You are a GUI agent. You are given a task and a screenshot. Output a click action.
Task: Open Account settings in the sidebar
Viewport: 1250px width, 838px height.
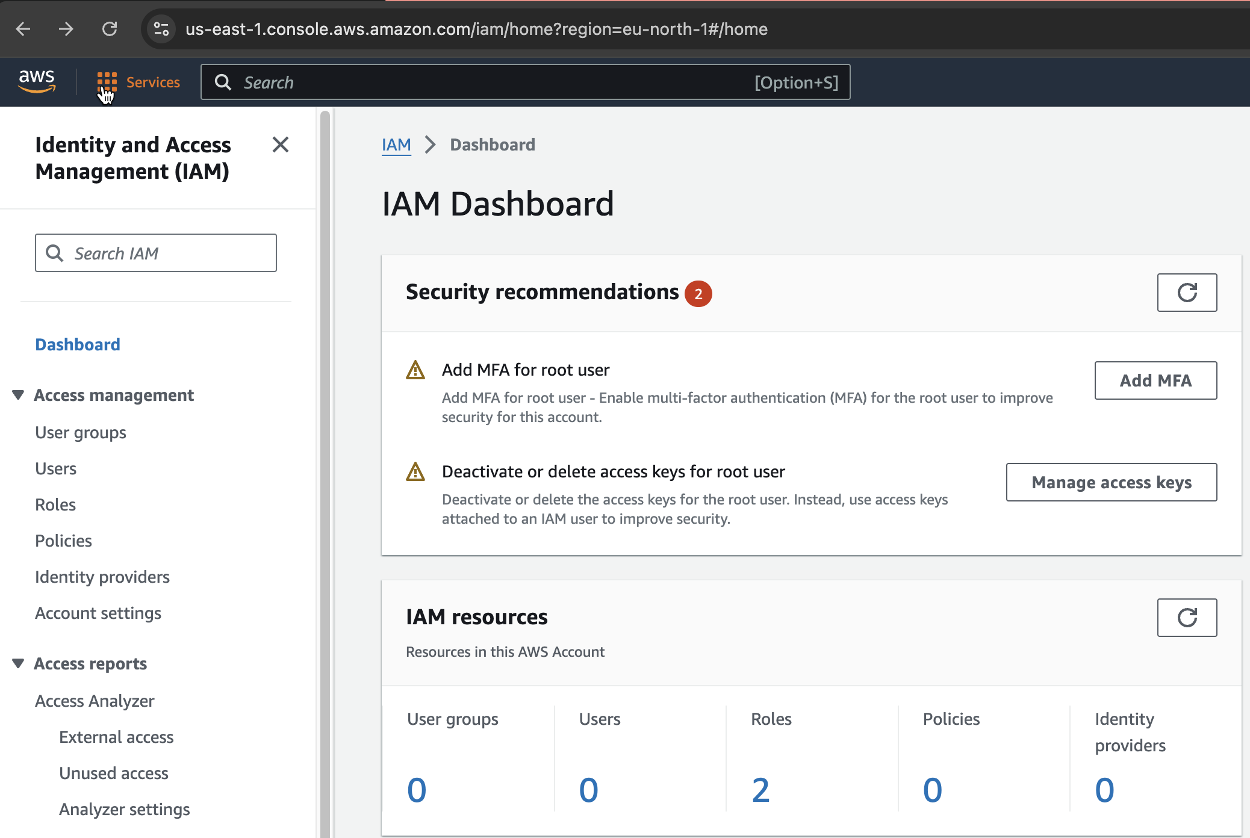(98, 613)
